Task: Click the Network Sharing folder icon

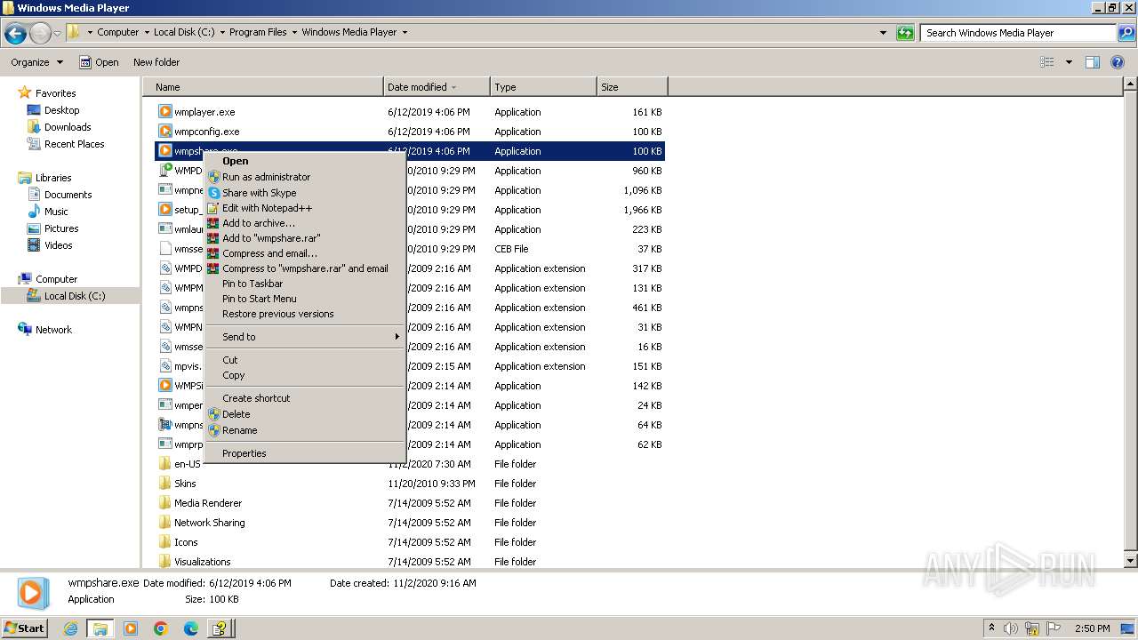Action: point(164,523)
